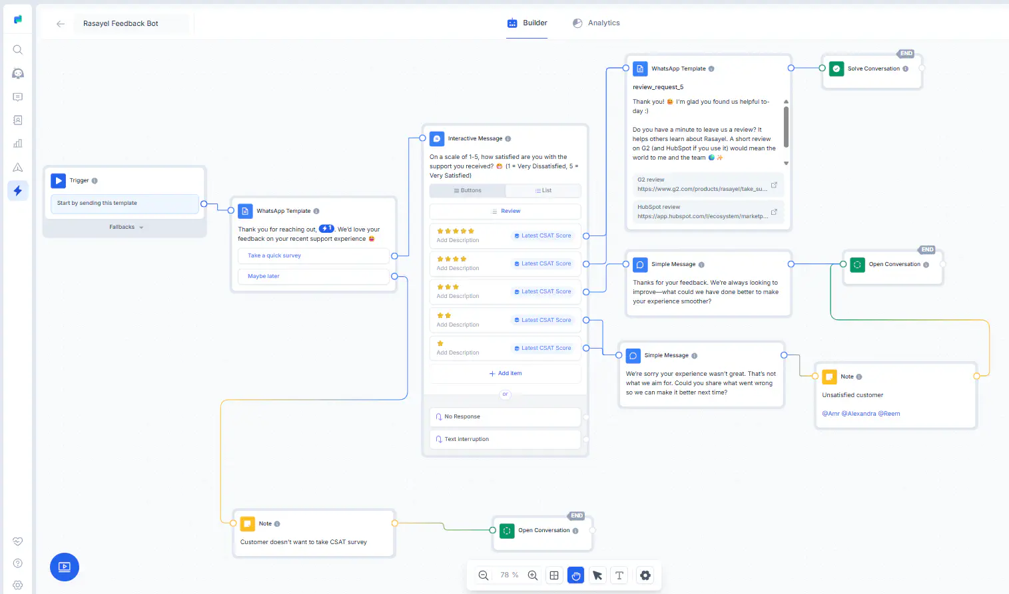This screenshot has height=594, width=1009.
Task: Click Add Description under two-star item
Action: click(458, 325)
